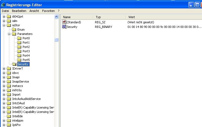
Task: Click the Port1 folder icon
Action: click(x=19, y=43)
